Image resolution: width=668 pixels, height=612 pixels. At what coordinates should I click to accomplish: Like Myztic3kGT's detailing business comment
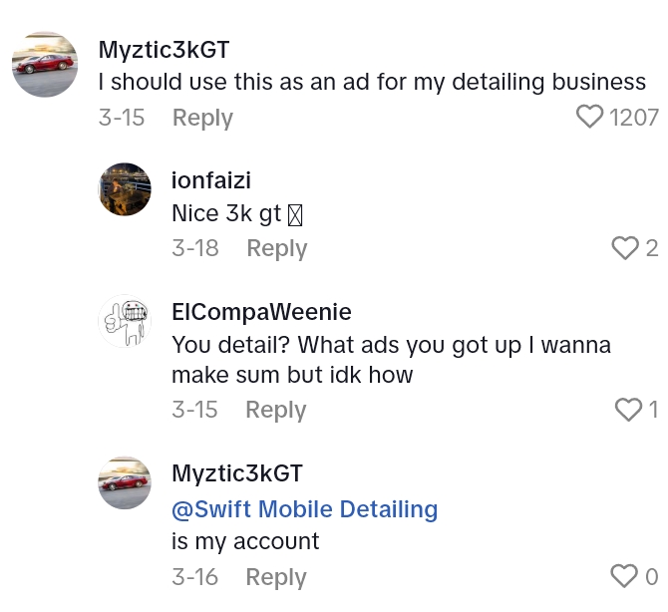591,118
